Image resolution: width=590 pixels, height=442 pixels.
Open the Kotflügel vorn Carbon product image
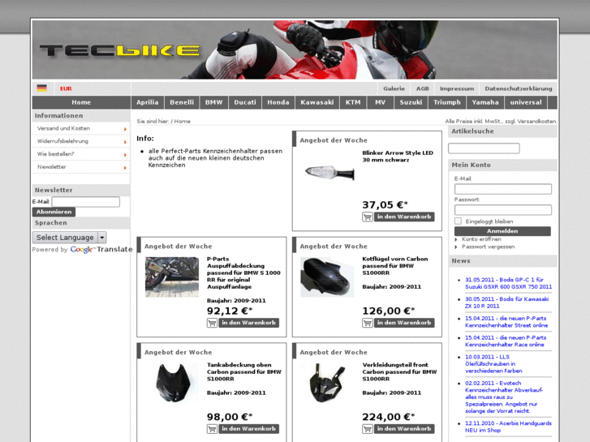[x=327, y=277]
